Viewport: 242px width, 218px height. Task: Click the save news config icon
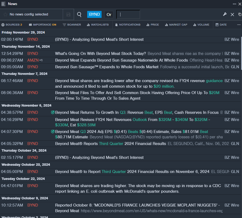tap(68, 14)
